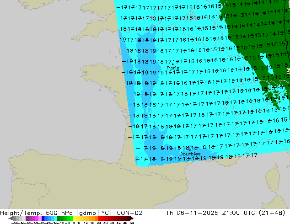
Task: Click the Height/Temp. title text
Action: click(x=21, y=213)
